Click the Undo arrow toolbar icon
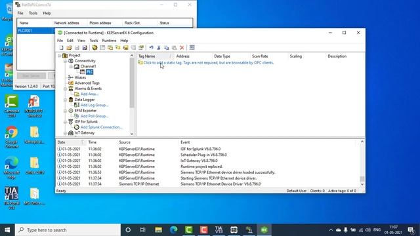Viewport: 420px width, 236px height. (151, 48)
